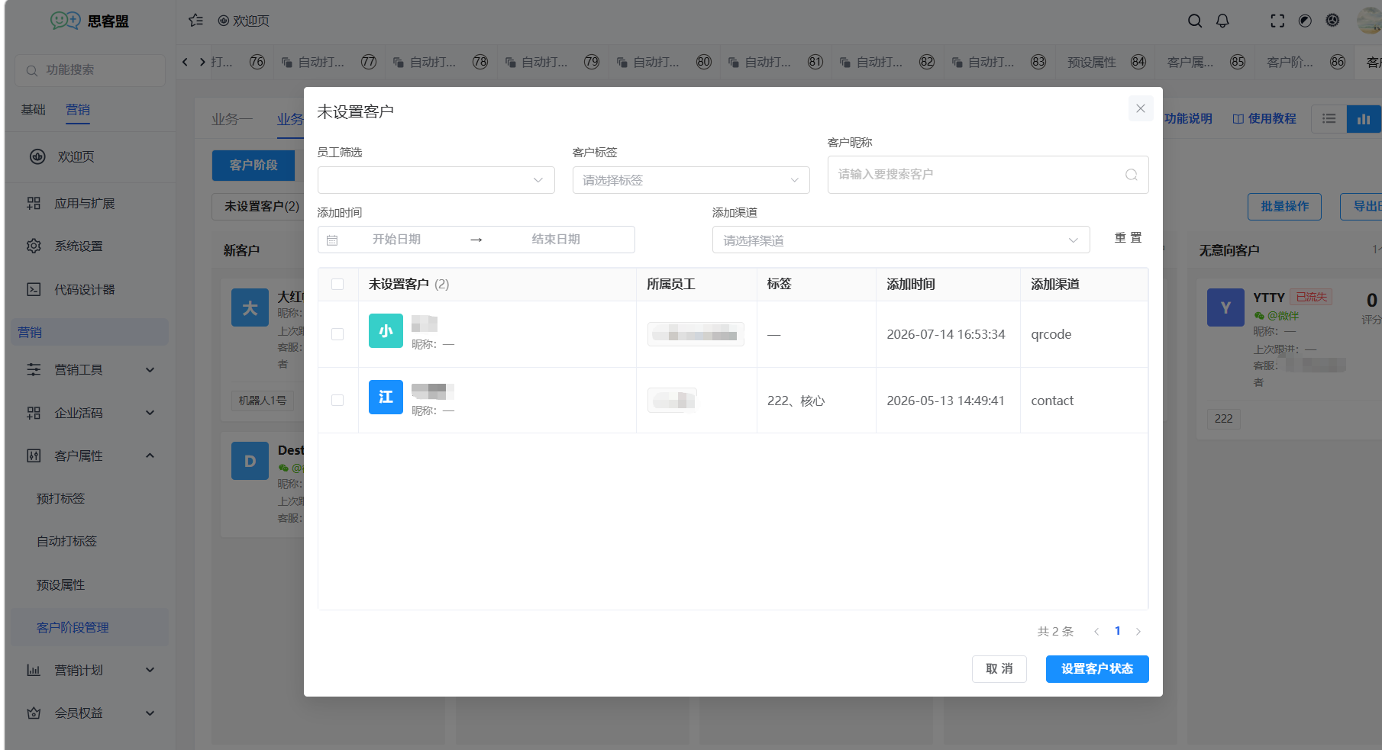
Task: Select page 1 in pagination
Action: tap(1118, 631)
